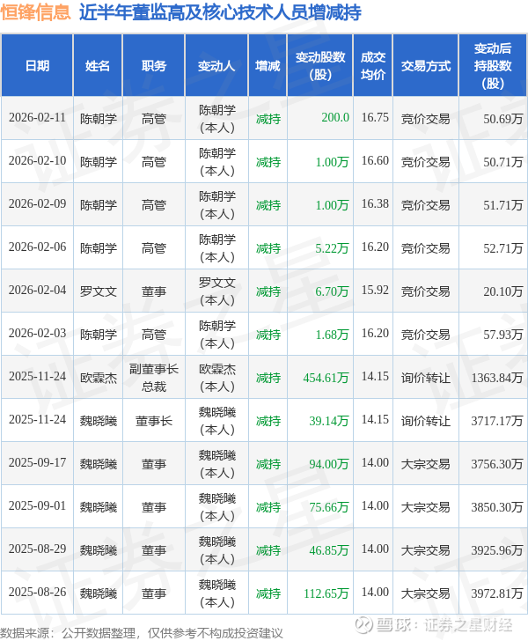This screenshot has width=528, height=641.
Task: Click share change value 200.0
Action: coord(335,118)
